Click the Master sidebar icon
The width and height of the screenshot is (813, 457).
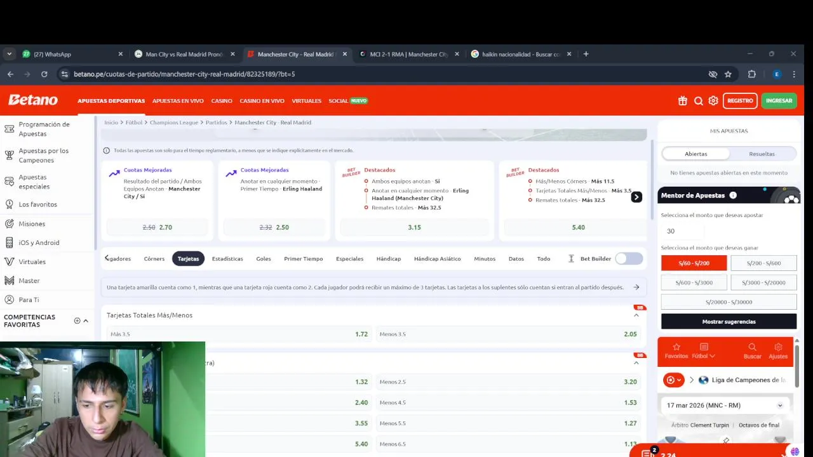pyautogui.click(x=10, y=281)
